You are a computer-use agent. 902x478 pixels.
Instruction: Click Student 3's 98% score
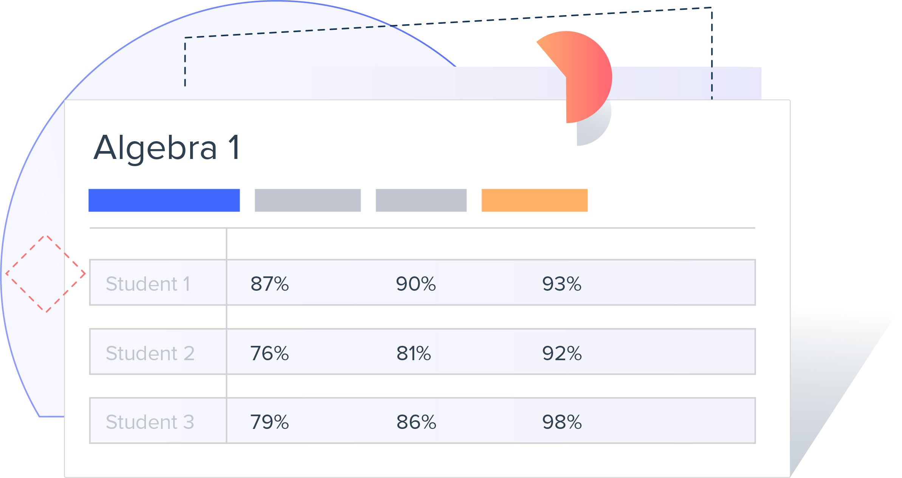pos(562,422)
